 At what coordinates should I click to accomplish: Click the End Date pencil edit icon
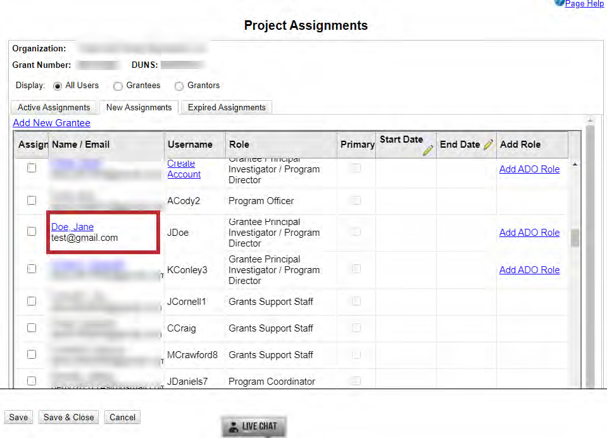(488, 145)
